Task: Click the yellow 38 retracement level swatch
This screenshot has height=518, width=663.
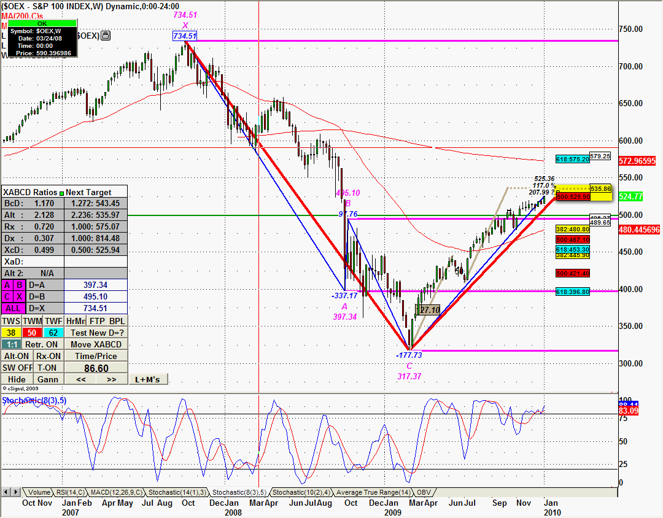Action: [x=10, y=333]
